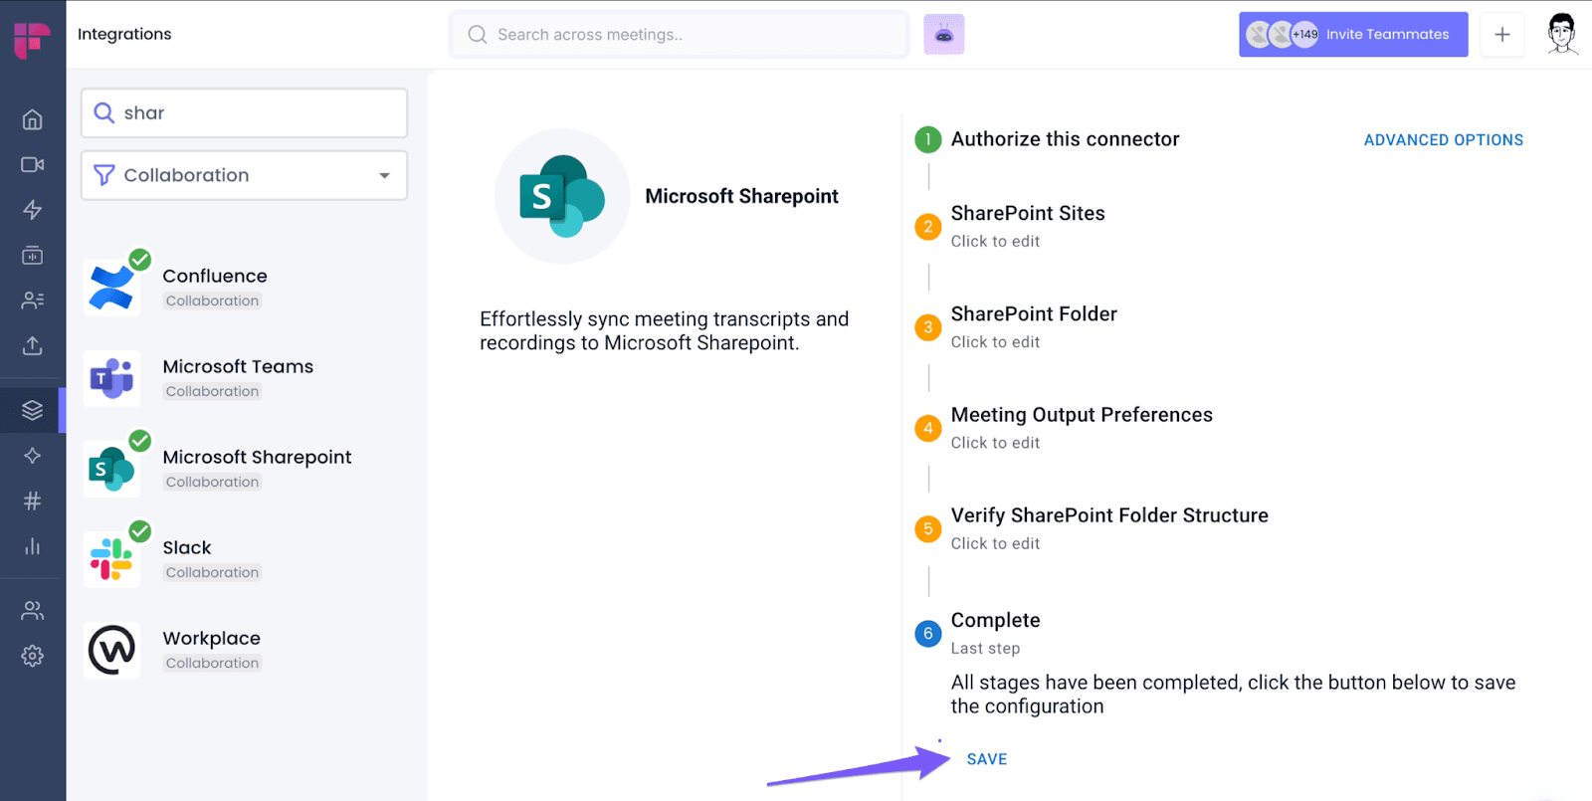The height and width of the screenshot is (801, 1592).
Task: Click the Microsoft Teams logo icon
Action: point(111,378)
